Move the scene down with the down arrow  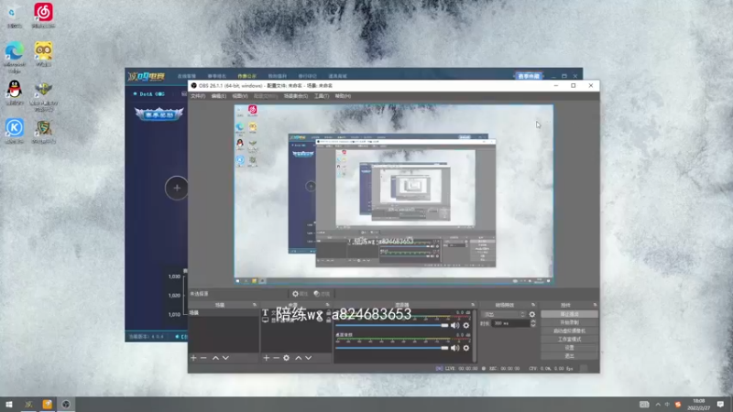tap(225, 358)
